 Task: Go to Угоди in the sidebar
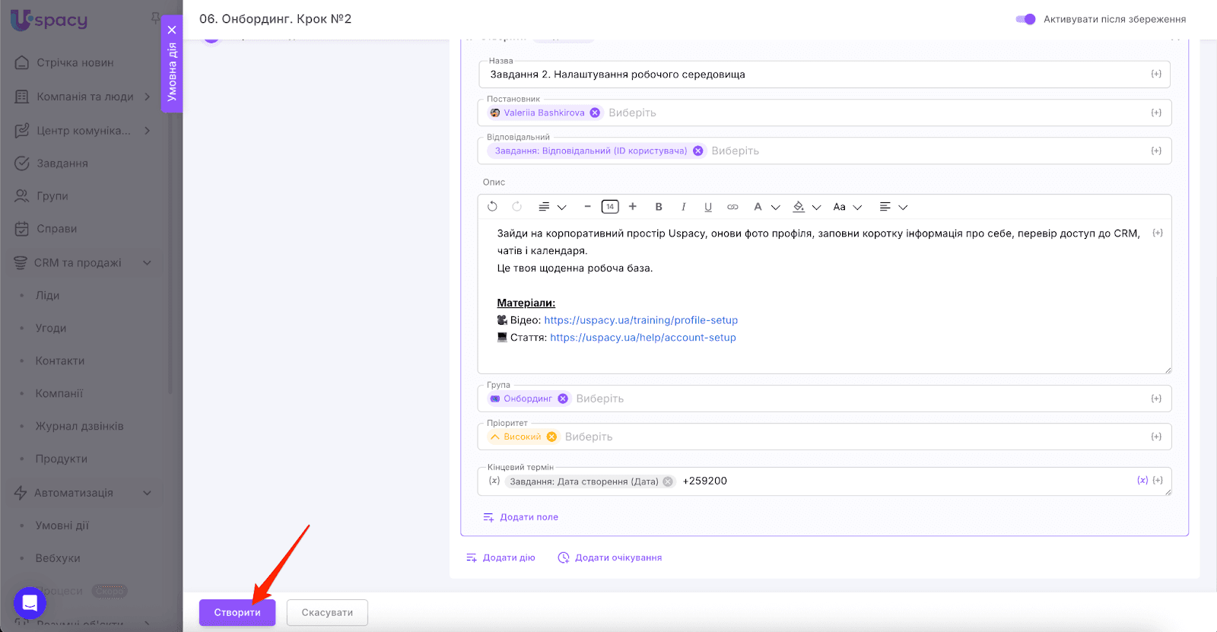click(x=51, y=329)
